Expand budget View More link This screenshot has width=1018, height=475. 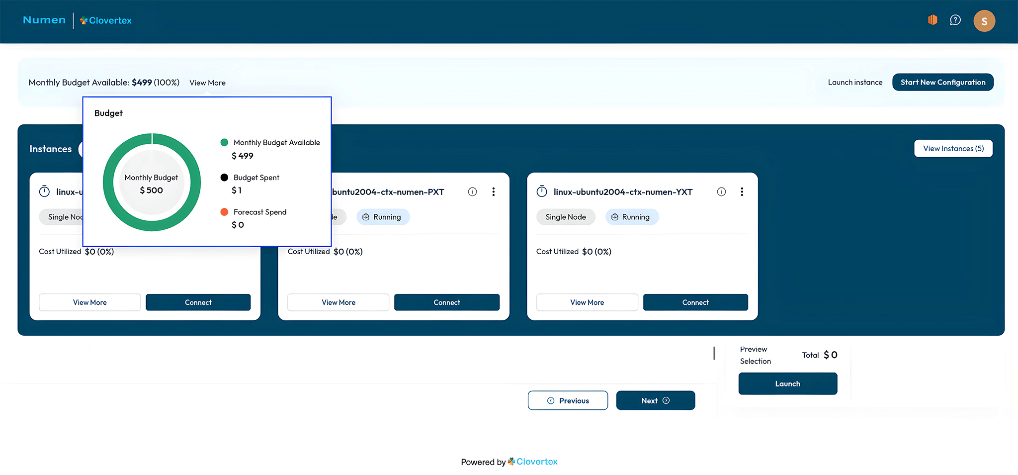(207, 83)
